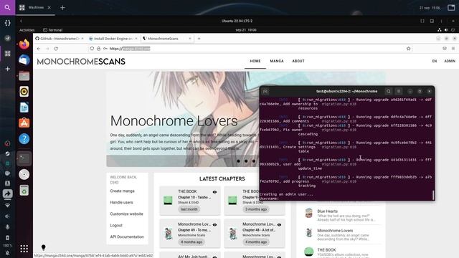Open the ABOUT nav item

tap(298, 61)
